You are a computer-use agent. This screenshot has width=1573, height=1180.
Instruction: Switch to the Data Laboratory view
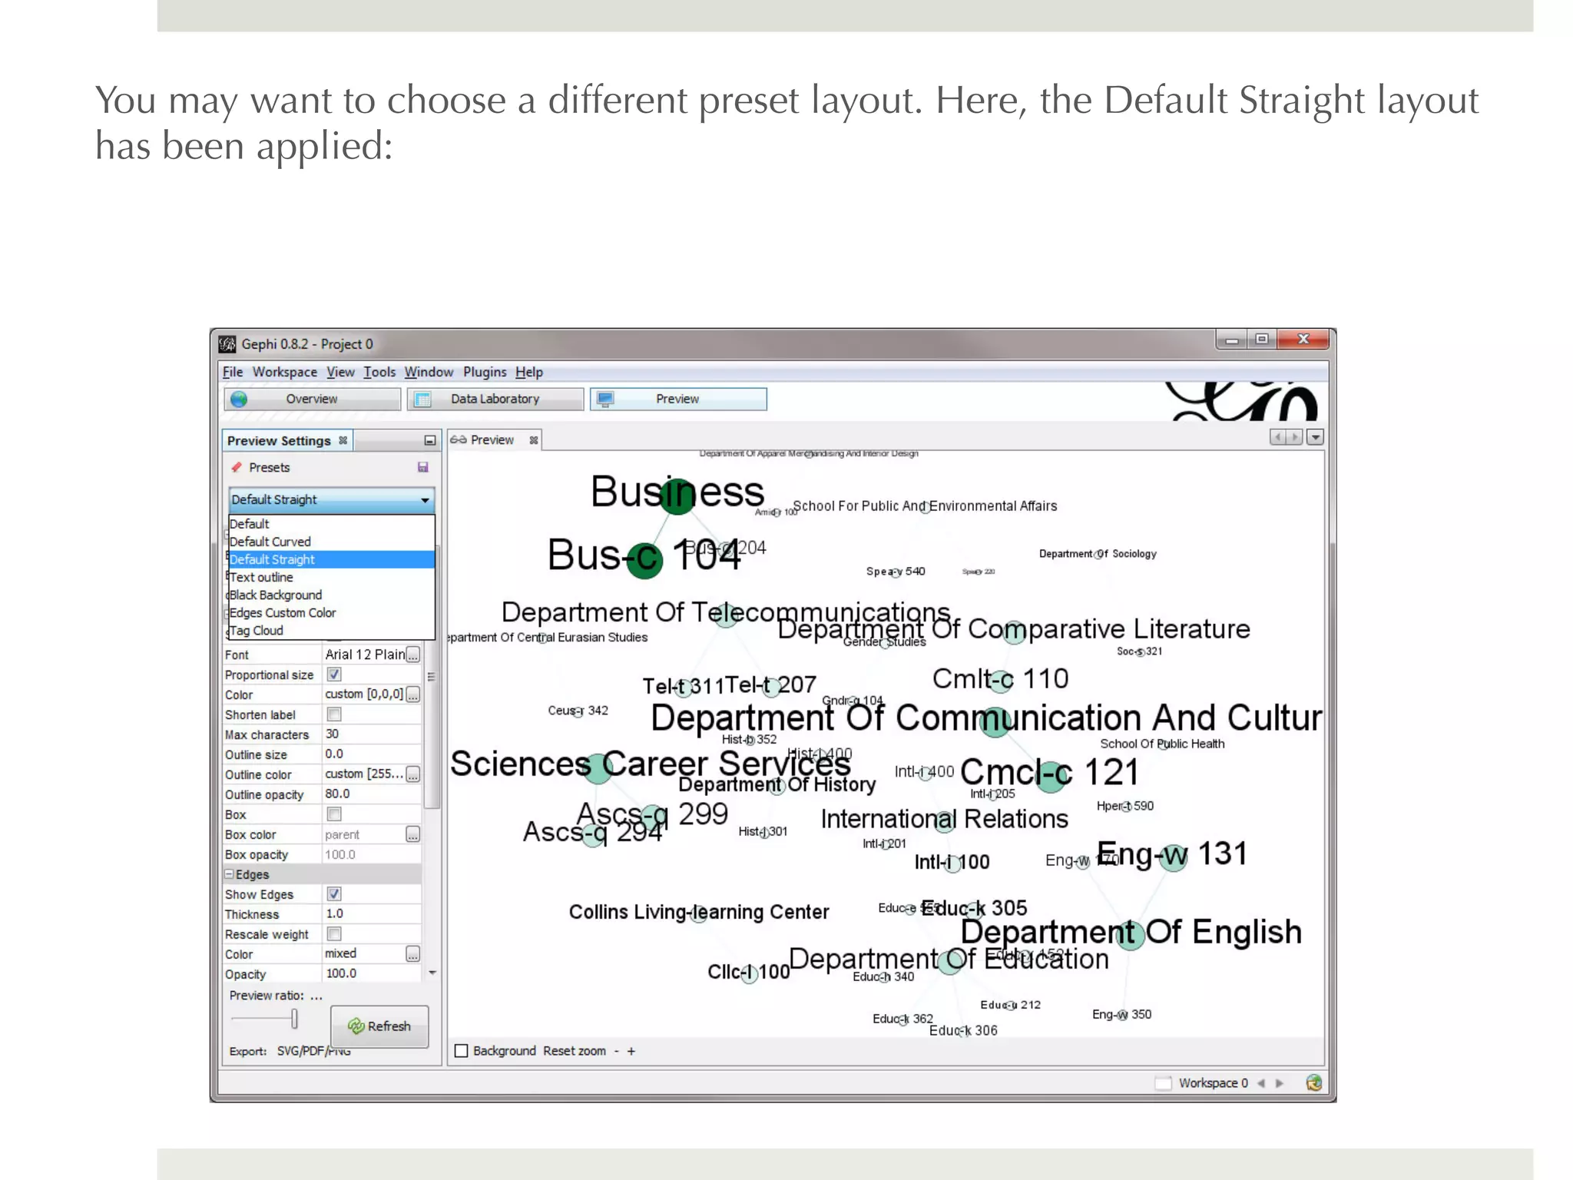pos(495,399)
